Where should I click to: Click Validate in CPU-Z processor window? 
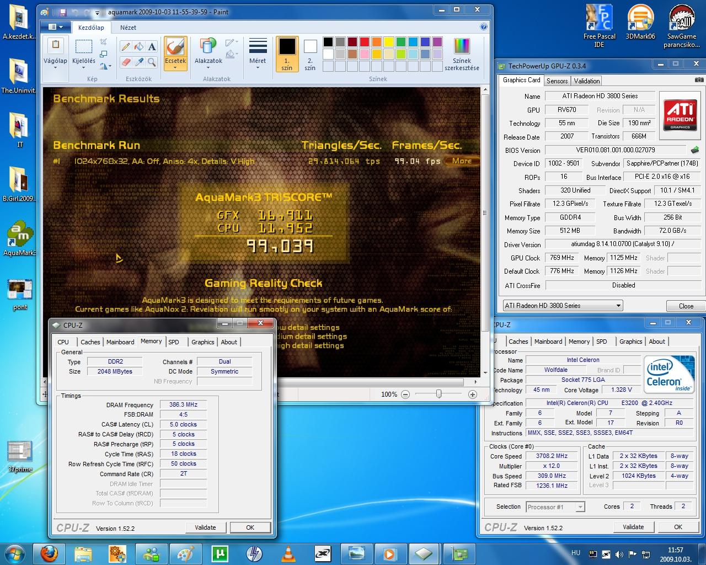point(633,527)
